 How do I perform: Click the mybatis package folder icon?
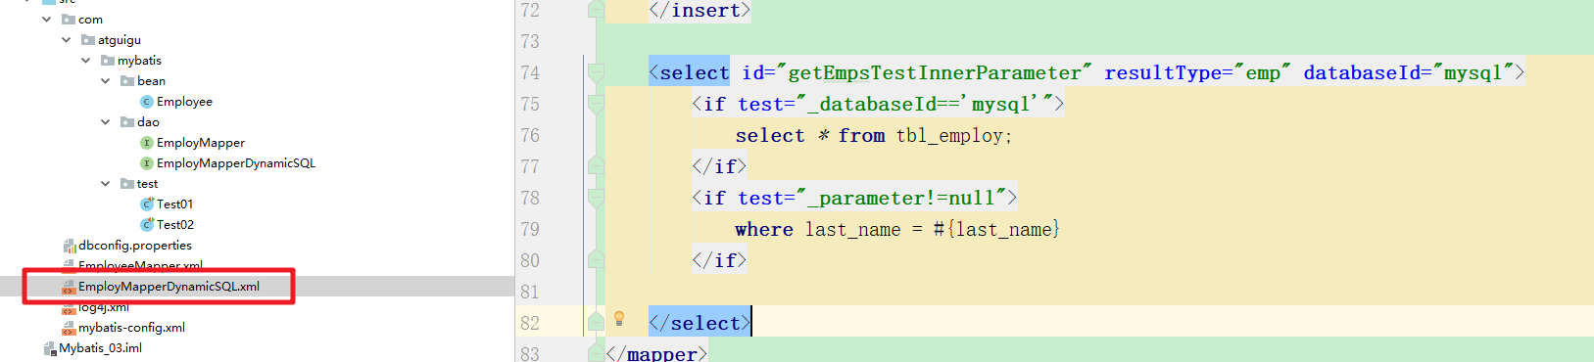[x=108, y=61]
